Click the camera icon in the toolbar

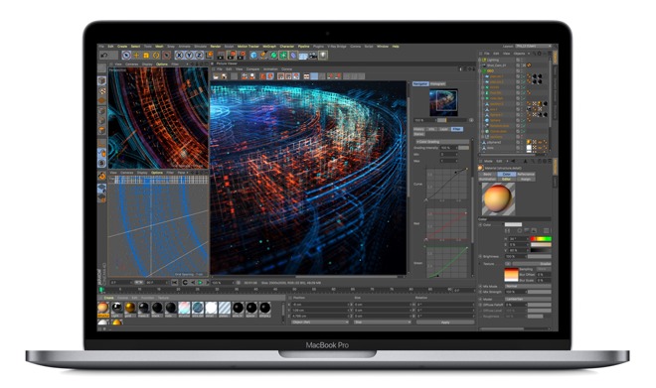313,56
